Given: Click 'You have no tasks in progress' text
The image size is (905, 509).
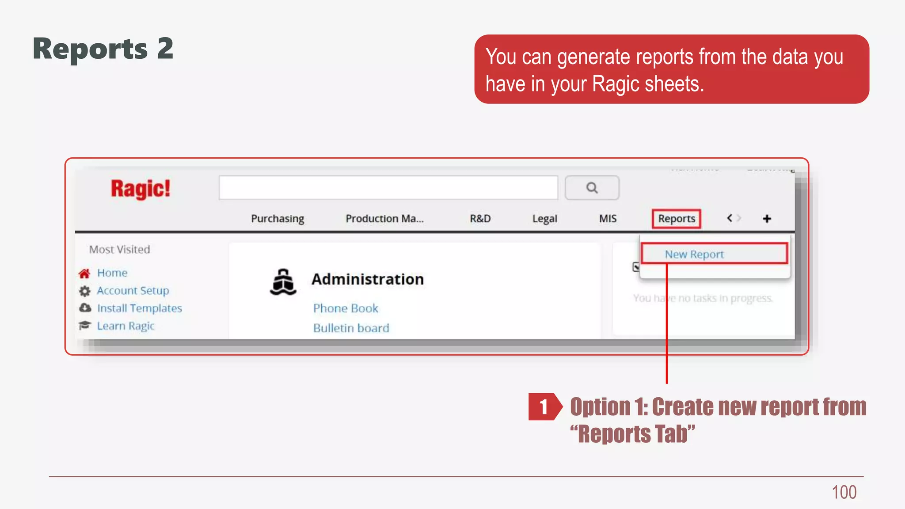Looking at the screenshot, I should [x=703, y=298].
